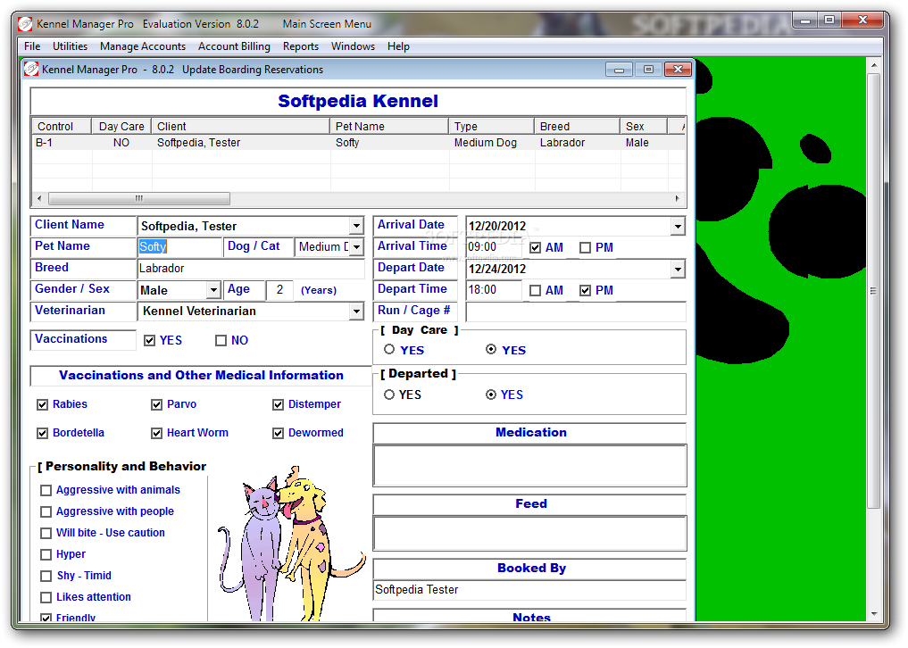908x648 pixels.
Task: Click the Pet Name column header
Action: pos(389,126)
